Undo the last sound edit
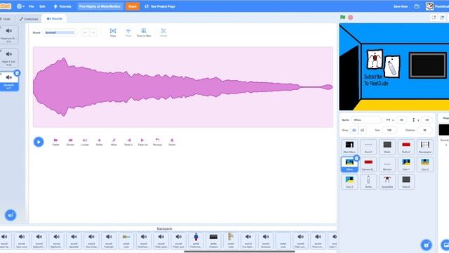Viewport: 449px width, 253px height. pyautogui.click(x=85, y=33)
